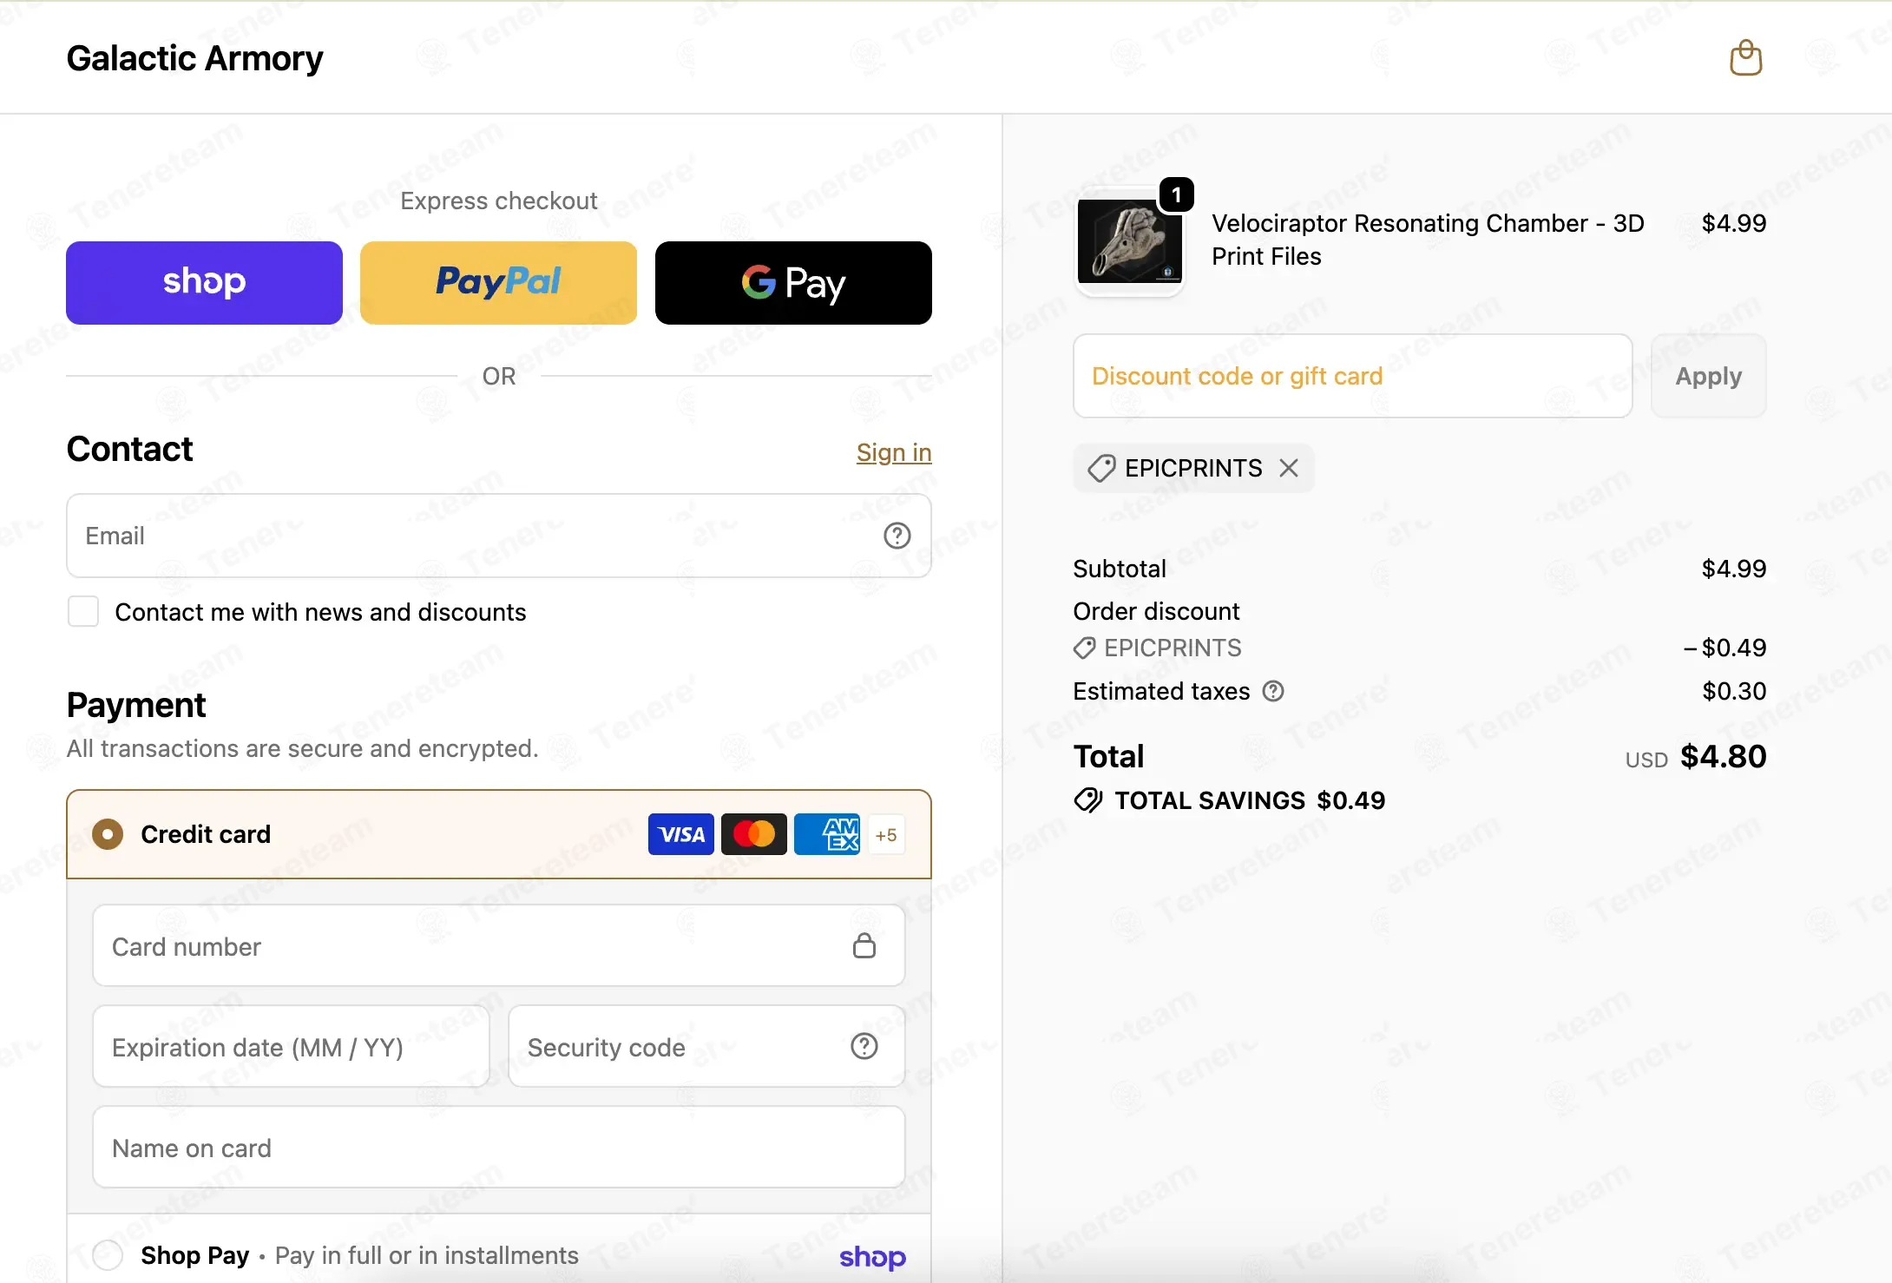Screen dimensions: 1892x1283
Task: Click the Visa card logo
Action: point(681,834)
